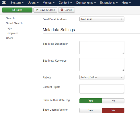Select the Tags sidebar link
The width and height of the screenshot is (140, 115).
pyautogui.click(x=9, y=28)
